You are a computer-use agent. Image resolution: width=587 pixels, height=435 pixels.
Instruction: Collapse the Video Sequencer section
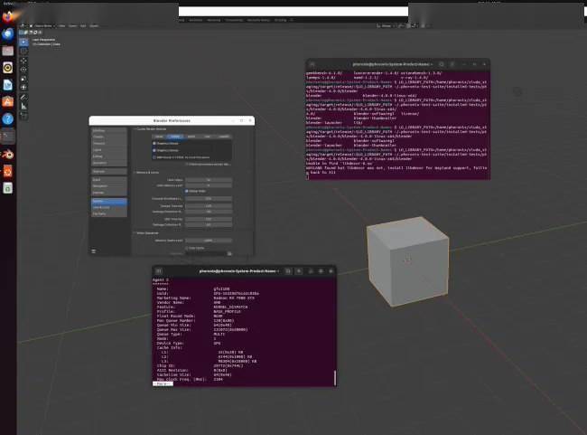[x=146, y=233]
